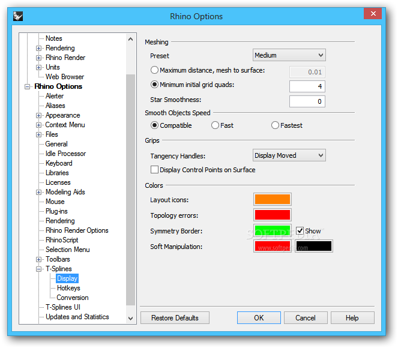Click the Minimum initial grid quads field
Screen dimensions: 398x348
point(307,86)
